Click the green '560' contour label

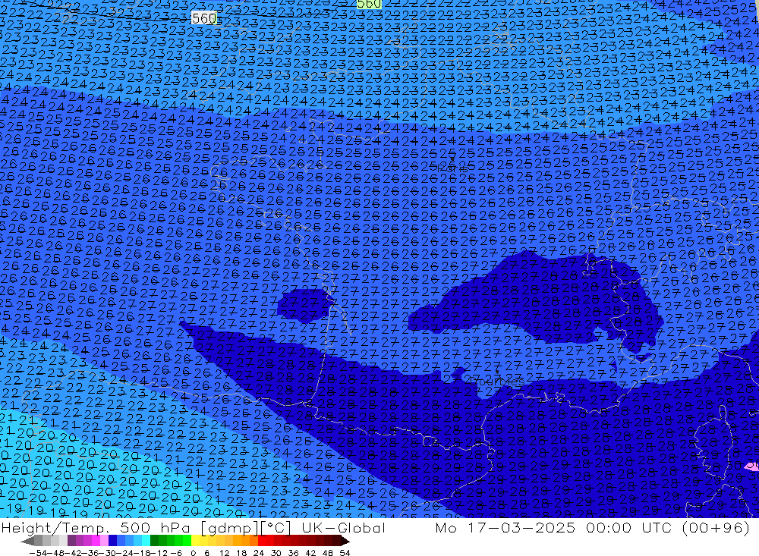tap(369, 4)
